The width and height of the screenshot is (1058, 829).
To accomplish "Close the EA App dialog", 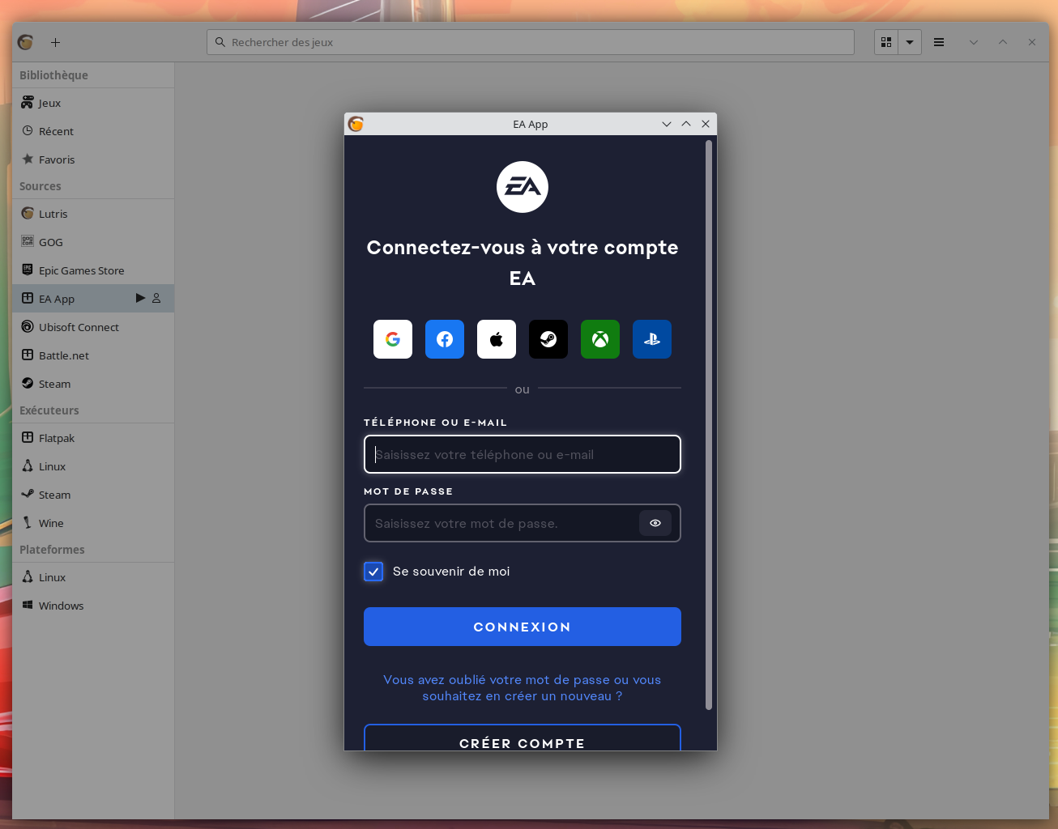I will pyautogui.click(x=706, y=124).
